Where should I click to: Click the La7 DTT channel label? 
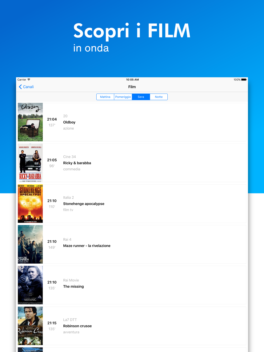tap(70, 320)
